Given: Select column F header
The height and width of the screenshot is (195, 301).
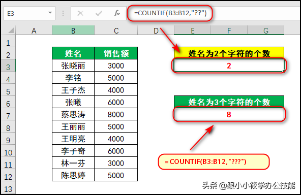Looking at the screenshot, I should 229,30.
